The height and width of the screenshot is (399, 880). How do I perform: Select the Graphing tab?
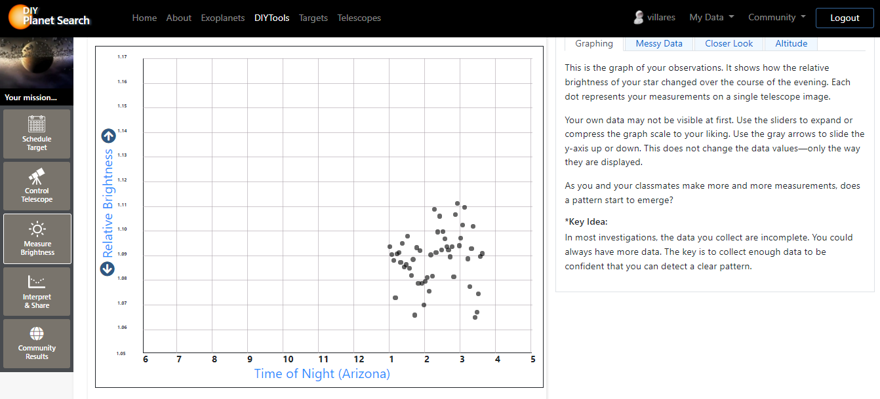[x=593, y=44]
